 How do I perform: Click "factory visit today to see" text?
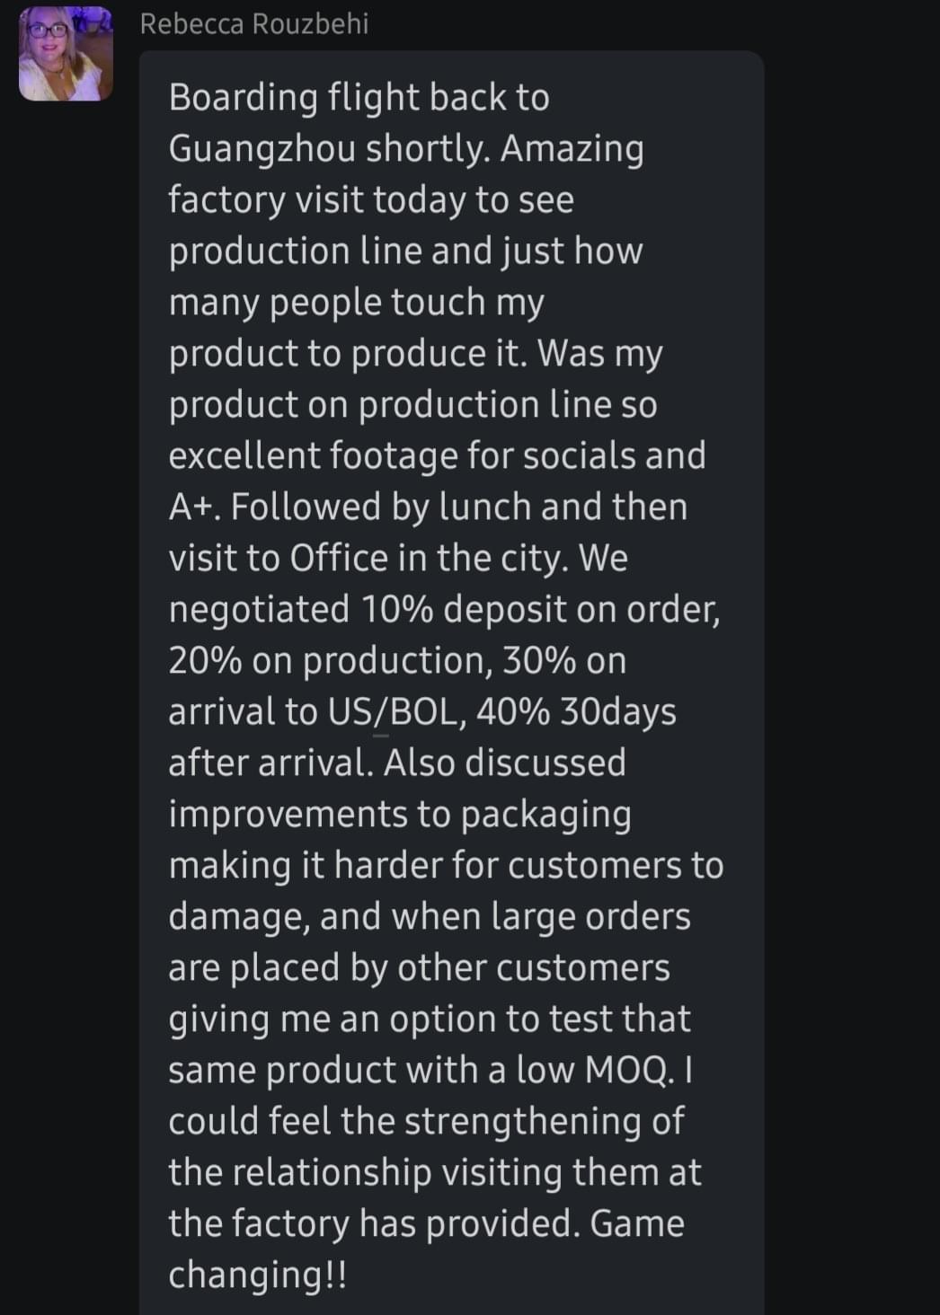(370, 200)
